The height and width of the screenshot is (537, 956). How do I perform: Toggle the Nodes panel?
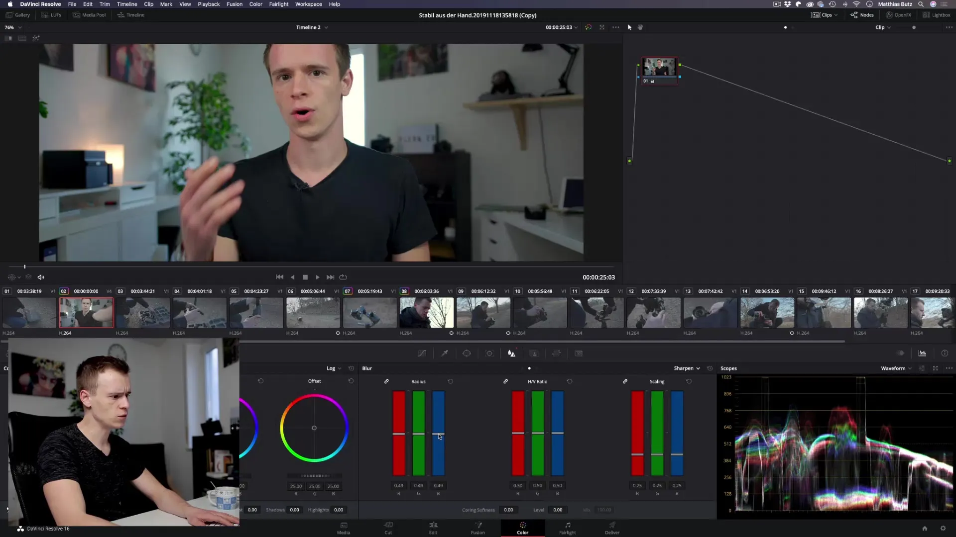coord(862,15)
